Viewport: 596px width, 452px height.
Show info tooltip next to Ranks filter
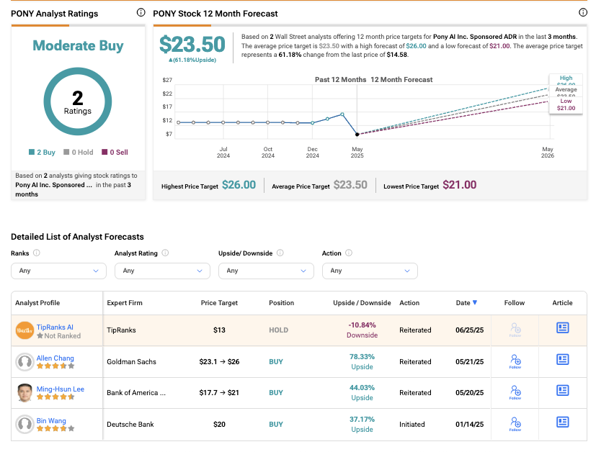click(x=37, y=253)
